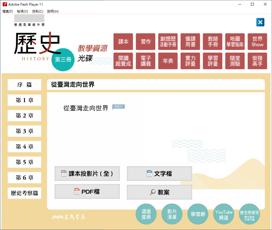Open the 文字檔 document button

[159, 174]
